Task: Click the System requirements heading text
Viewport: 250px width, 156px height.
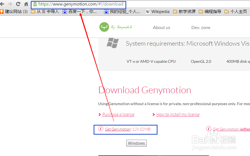Action: click(x=188, y=43)
